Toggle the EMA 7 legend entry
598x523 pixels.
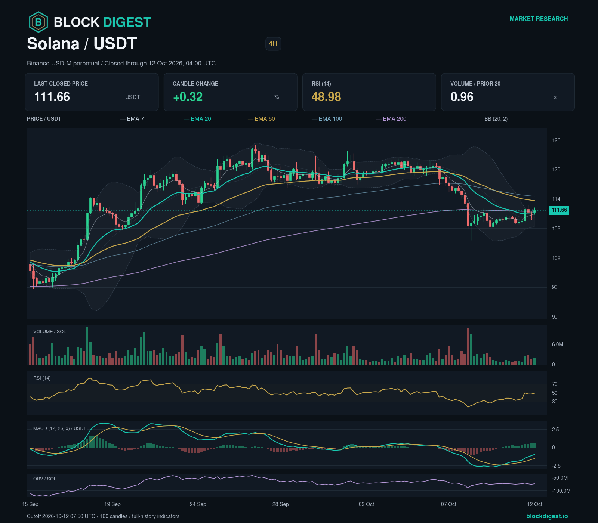(132, 119)
